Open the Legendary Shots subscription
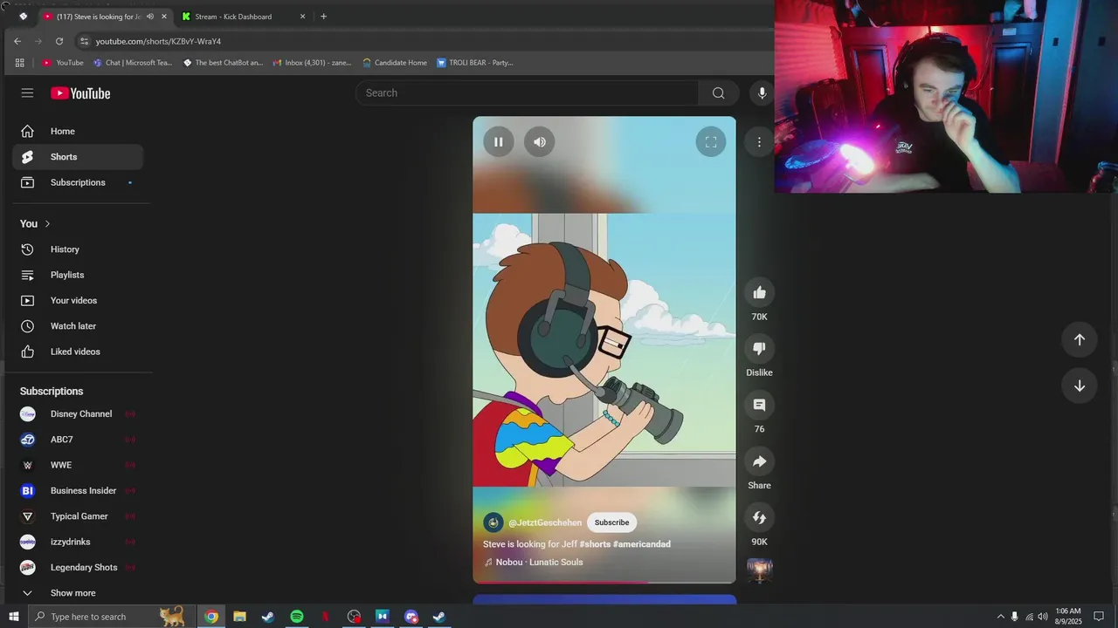 79,568
